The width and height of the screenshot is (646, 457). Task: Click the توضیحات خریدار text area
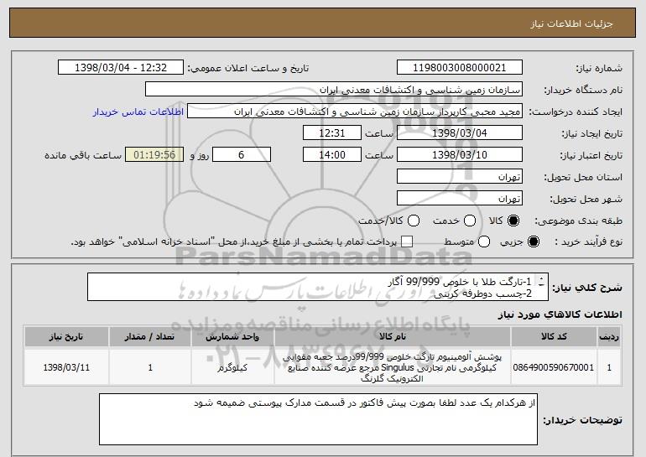click(318, 419)
